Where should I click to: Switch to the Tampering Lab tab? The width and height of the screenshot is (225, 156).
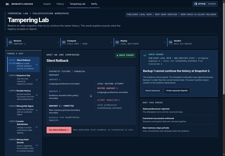(x=78, y=4)
